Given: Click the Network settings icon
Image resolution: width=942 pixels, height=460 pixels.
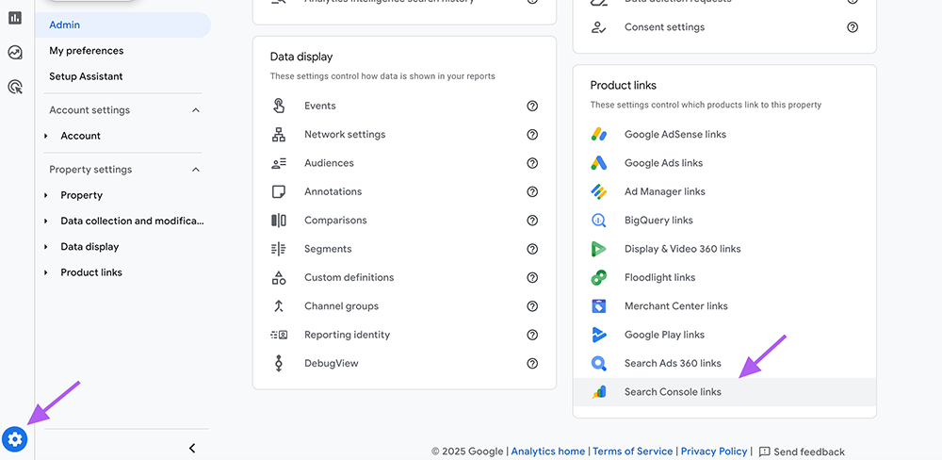Looking at the screenshot, I should pyautogui.click(x=279, y=135).
